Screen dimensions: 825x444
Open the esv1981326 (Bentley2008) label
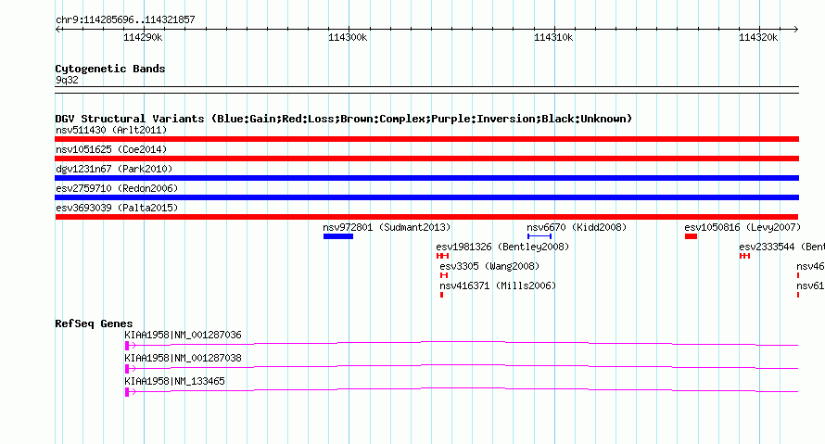point(502,247)
